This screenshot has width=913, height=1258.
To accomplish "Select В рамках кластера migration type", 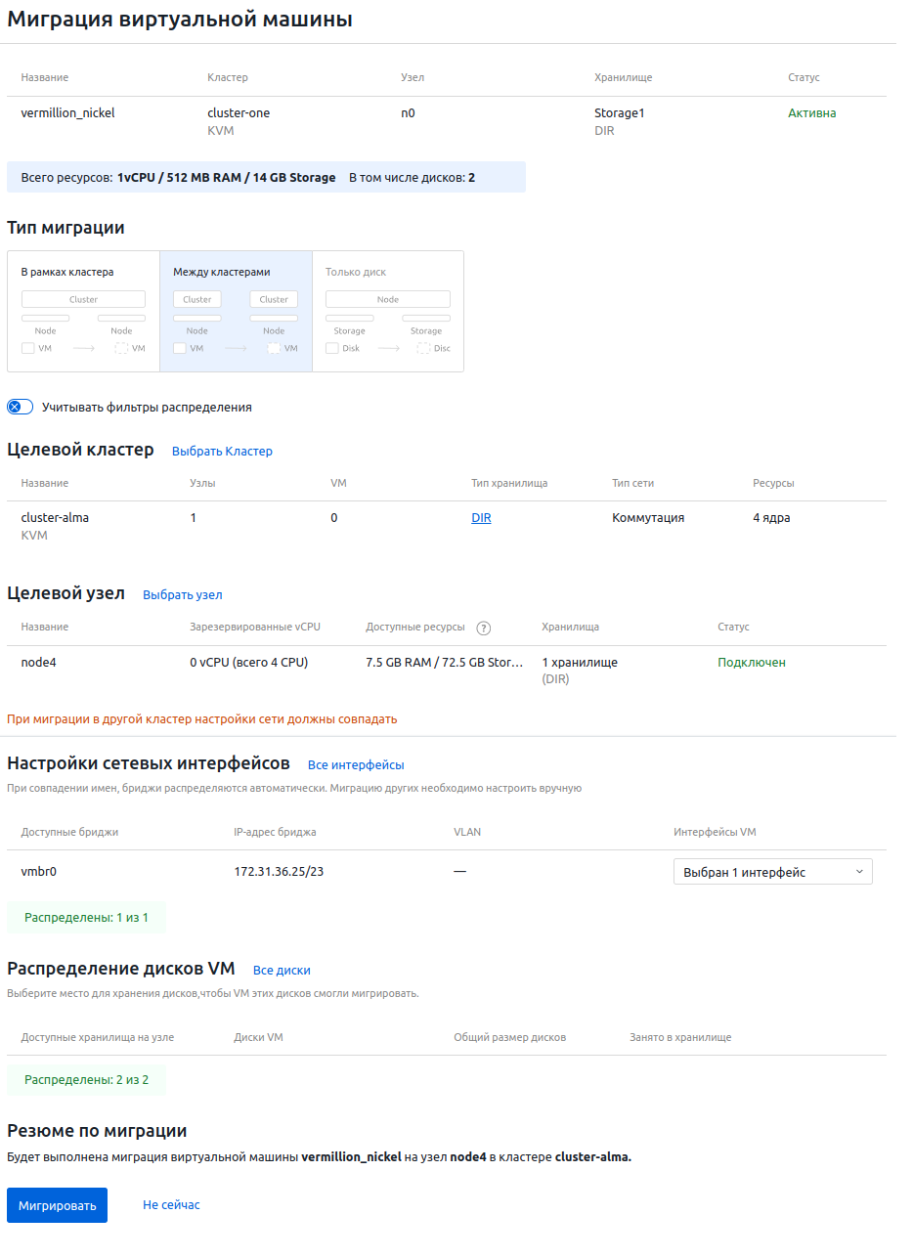I will pos(83,311).
